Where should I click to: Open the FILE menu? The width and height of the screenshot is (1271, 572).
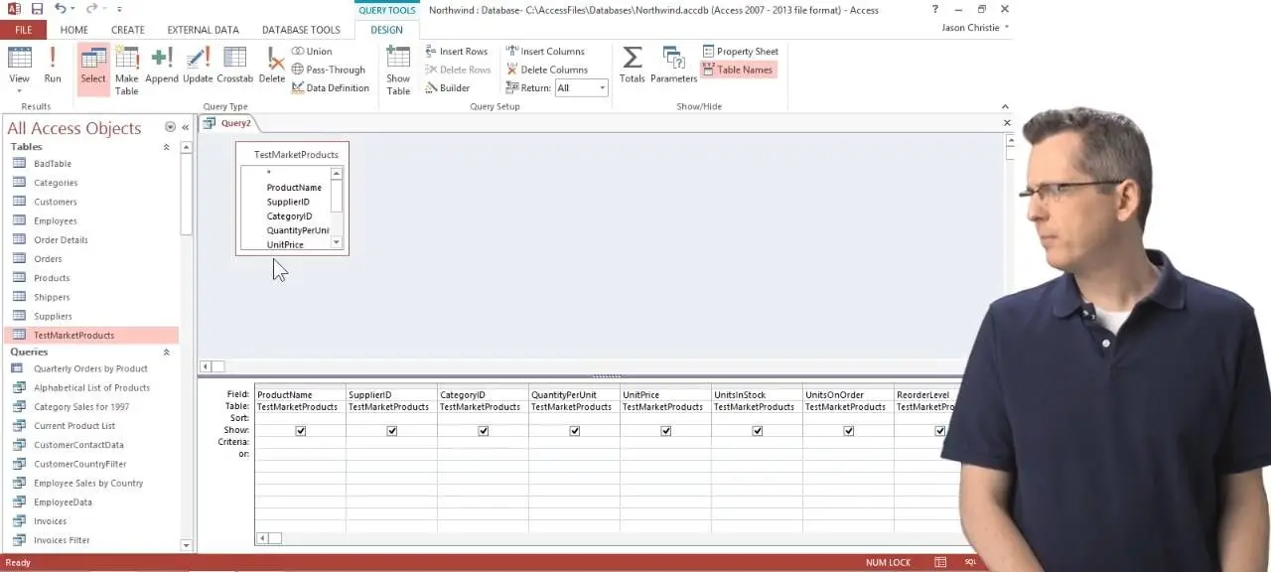pos(23,30)
